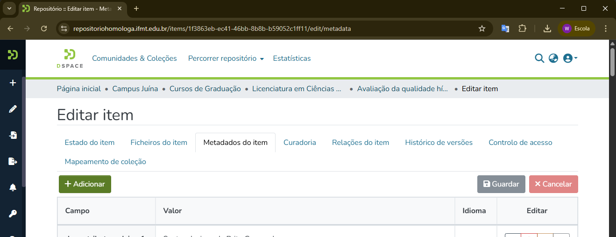Click the Editar column header
The height and width of the screenshot is (237, 616).
pos(537,211)
